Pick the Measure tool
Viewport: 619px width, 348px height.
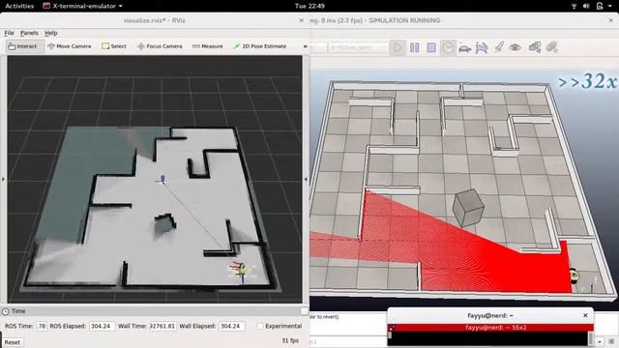207,46
